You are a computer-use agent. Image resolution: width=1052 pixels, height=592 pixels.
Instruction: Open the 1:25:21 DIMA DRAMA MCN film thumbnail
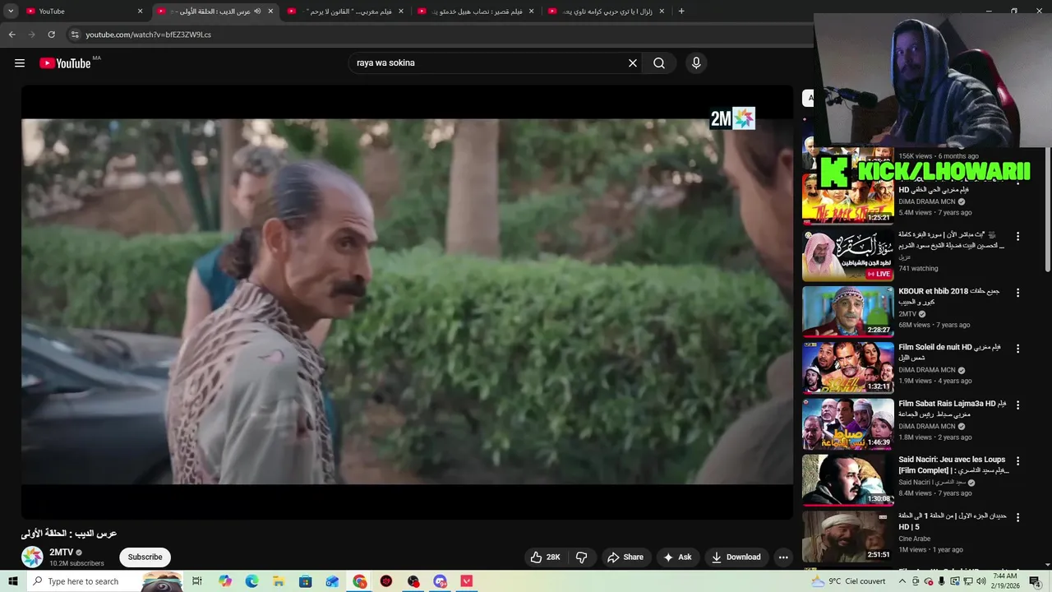click(x=847, y=199)
